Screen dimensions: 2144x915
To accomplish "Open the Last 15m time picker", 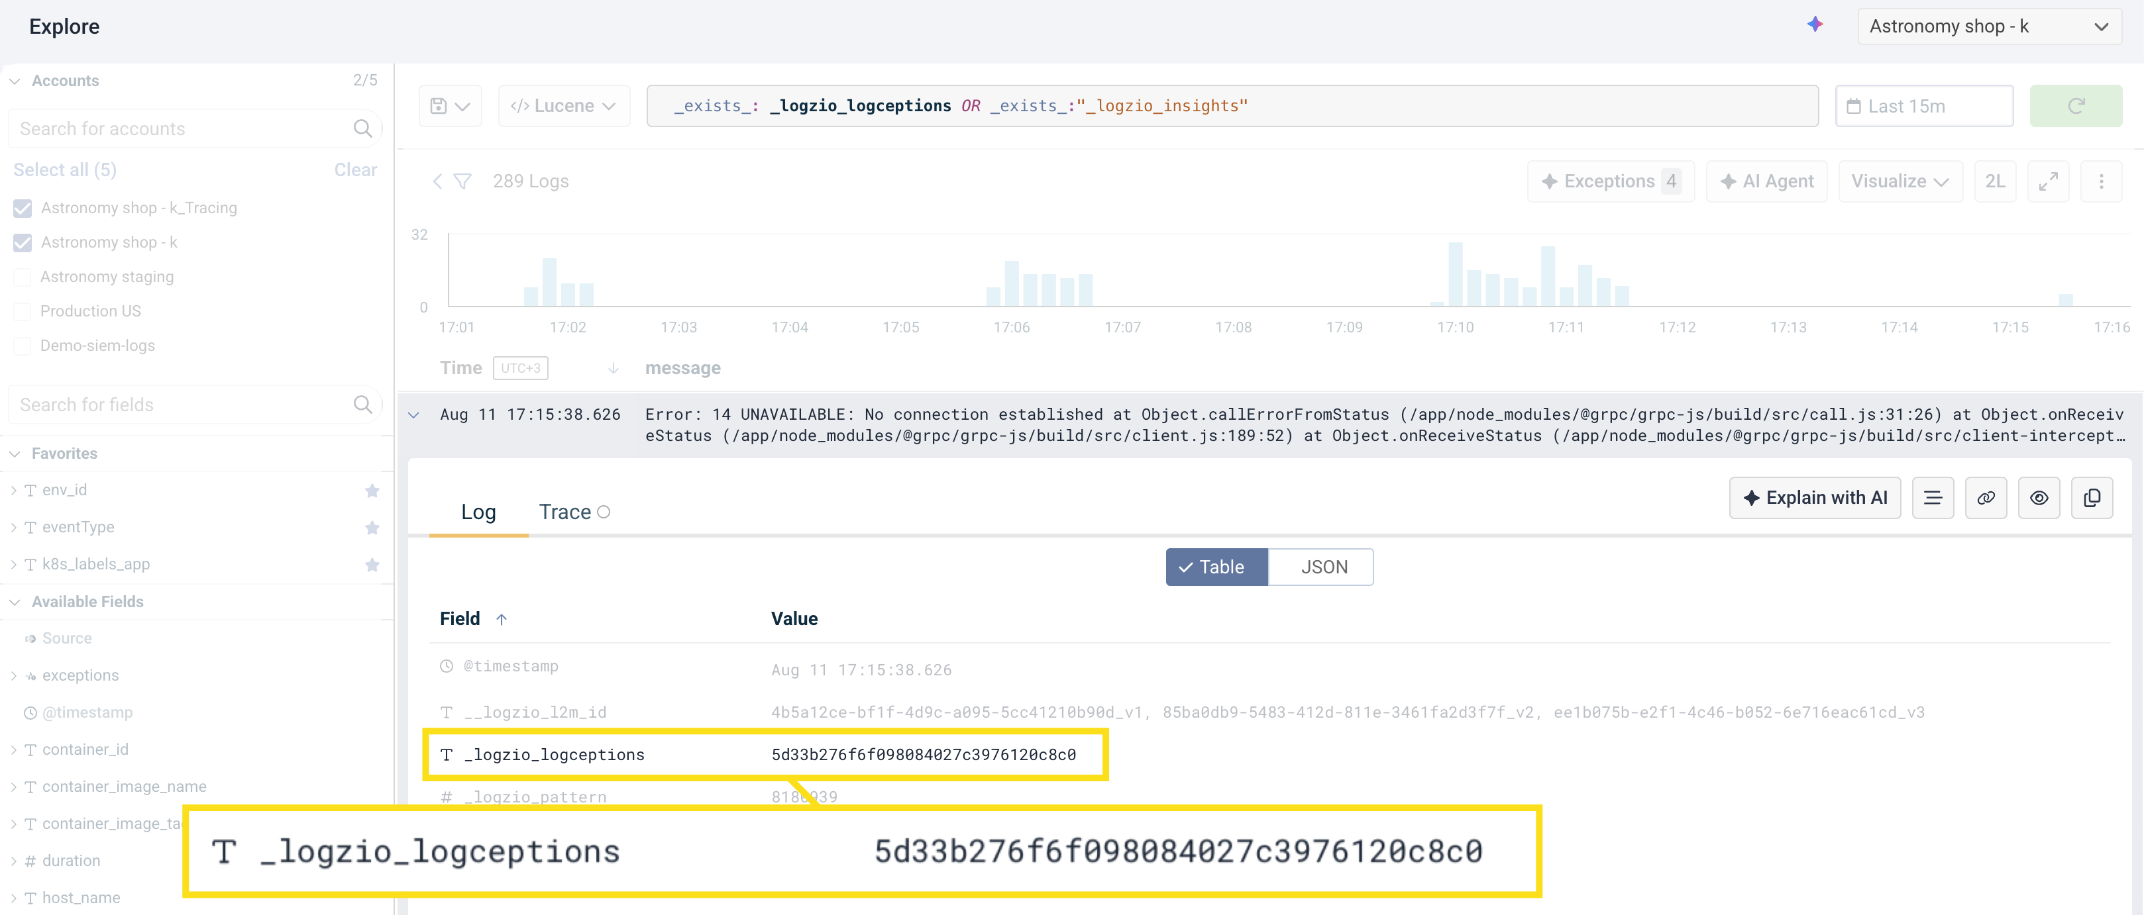I will point(1924,106).
